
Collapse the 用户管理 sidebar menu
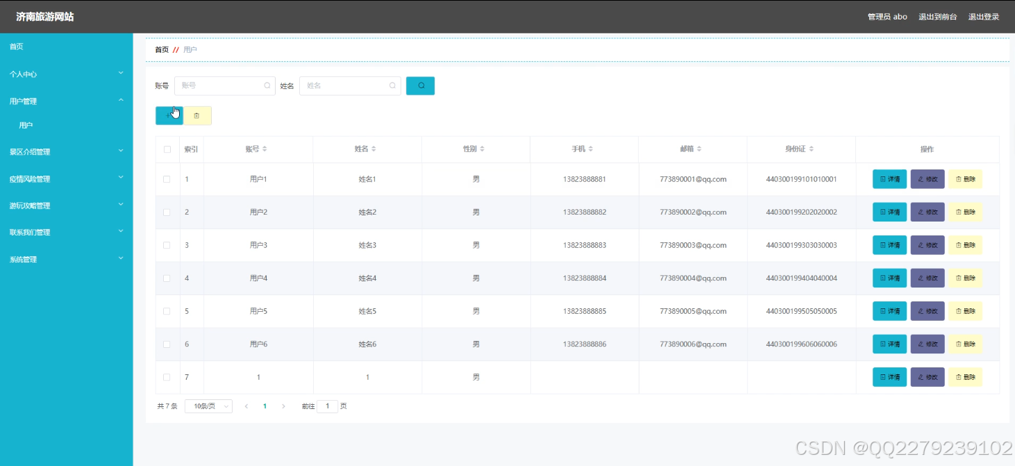(x=66, y=101)
